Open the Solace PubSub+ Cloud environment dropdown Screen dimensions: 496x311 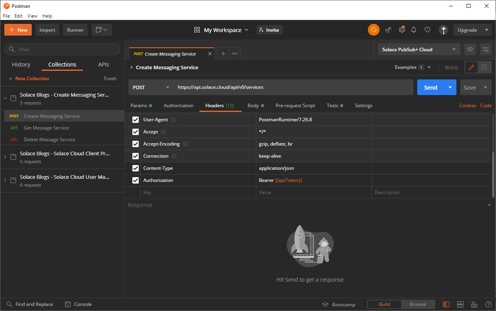pos(419,49)
